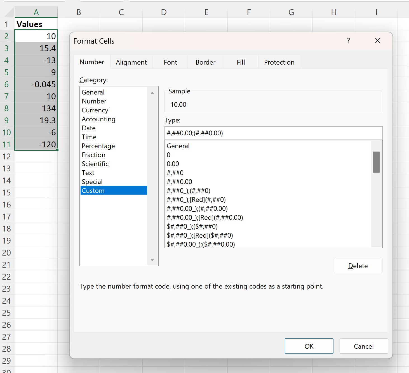Click the help question mark icon
The width and height of the screenshot is (409, 373).
(x=348, y=41)
